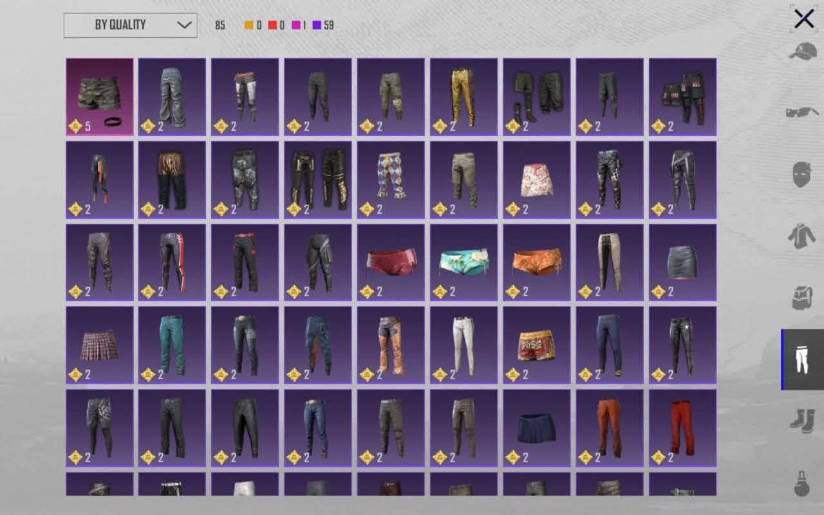The width and height of the screenshot is (824, 515).
Task: Close the inventory with the X
Action: (804, 19)
